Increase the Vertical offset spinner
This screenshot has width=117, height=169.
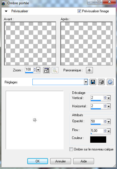(105, 97)
